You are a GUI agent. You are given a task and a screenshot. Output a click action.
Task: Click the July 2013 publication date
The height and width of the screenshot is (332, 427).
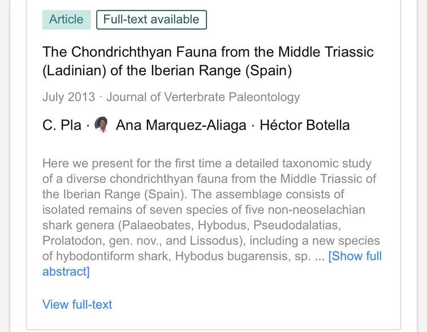point(68,97)
